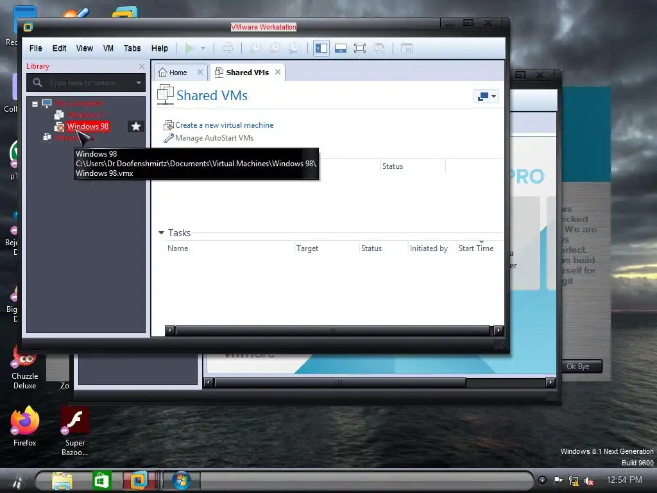Open File Explorer from the taskbar
Screen dimensions: 657x493
(62, 480)
